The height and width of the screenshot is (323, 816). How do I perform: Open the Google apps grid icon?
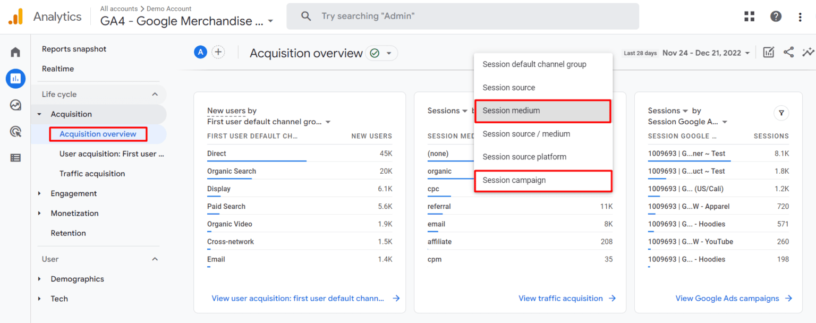pos(749,16)
